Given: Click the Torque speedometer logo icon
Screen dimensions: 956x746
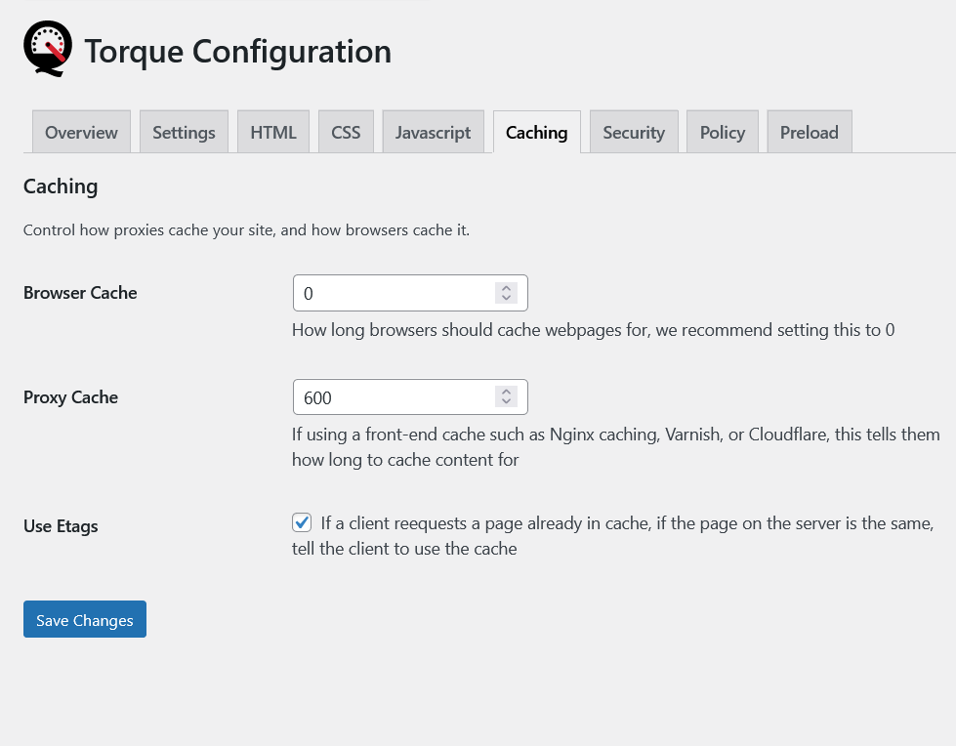Looking at the screenshot, I should pyautogui.click(x=48, y=50).
